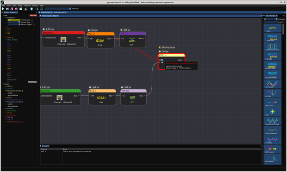The width and height of the screenshot is (287, 172).
Task: Click the Filter Palette Search field
Action: click(271, 22)
